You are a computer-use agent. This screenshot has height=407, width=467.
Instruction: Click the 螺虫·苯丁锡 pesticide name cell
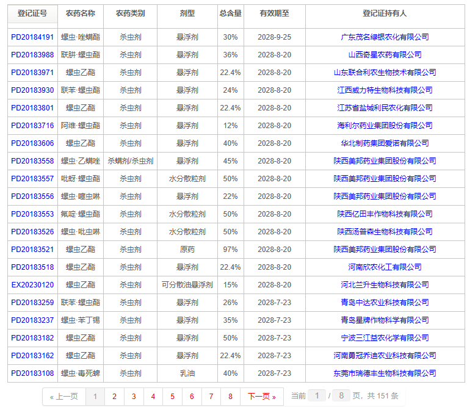81,320
